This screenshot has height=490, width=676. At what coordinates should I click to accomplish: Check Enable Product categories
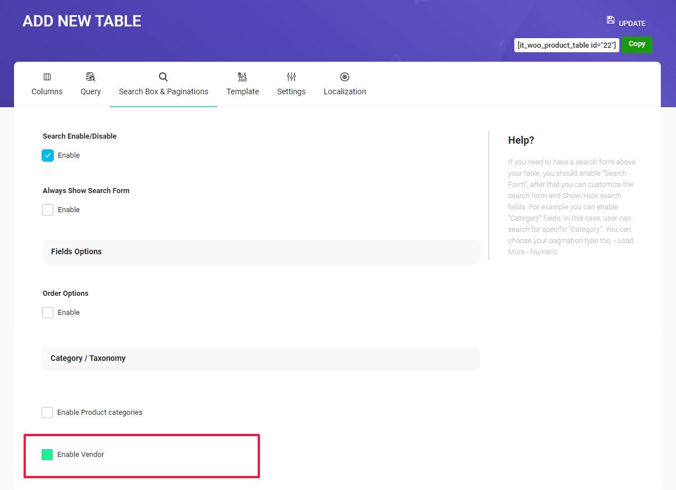coord(47,412)
